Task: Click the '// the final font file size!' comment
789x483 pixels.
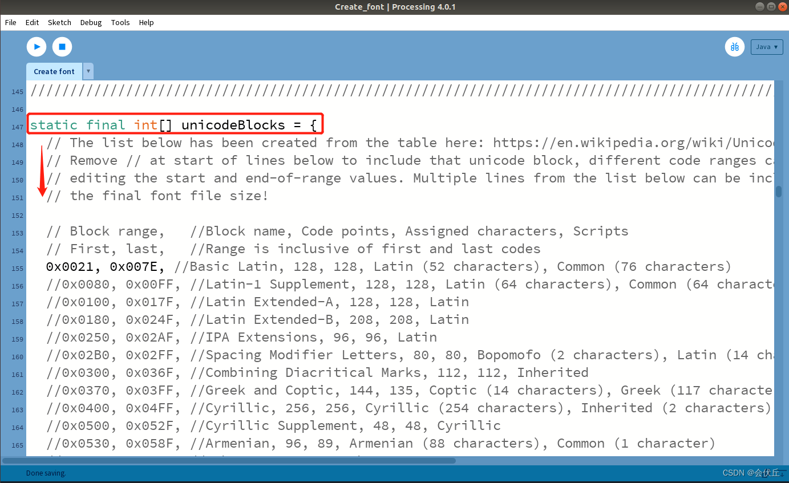Action: (157, 196)
